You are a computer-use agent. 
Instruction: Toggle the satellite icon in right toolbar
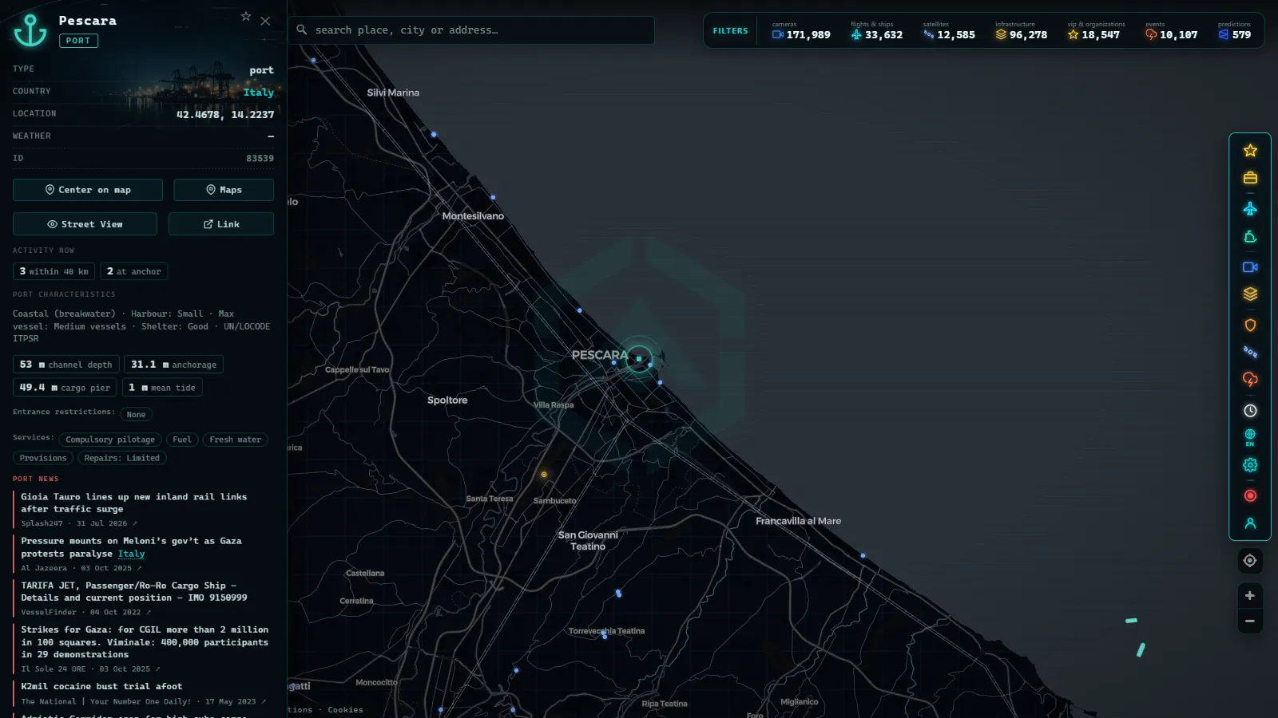1250,352
